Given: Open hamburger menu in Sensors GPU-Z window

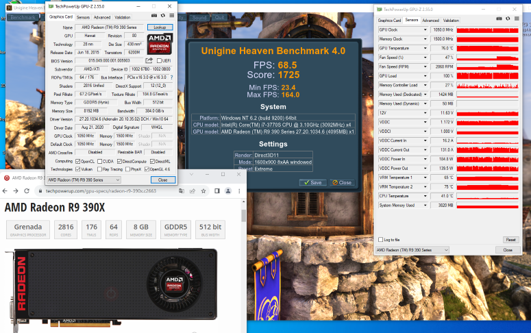Looking at the screenshot, I should tap(517, 18).
